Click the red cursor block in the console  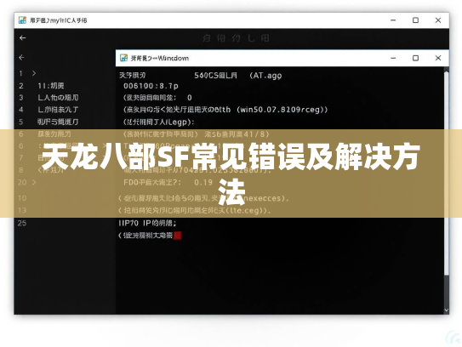[x=177, y=236]
